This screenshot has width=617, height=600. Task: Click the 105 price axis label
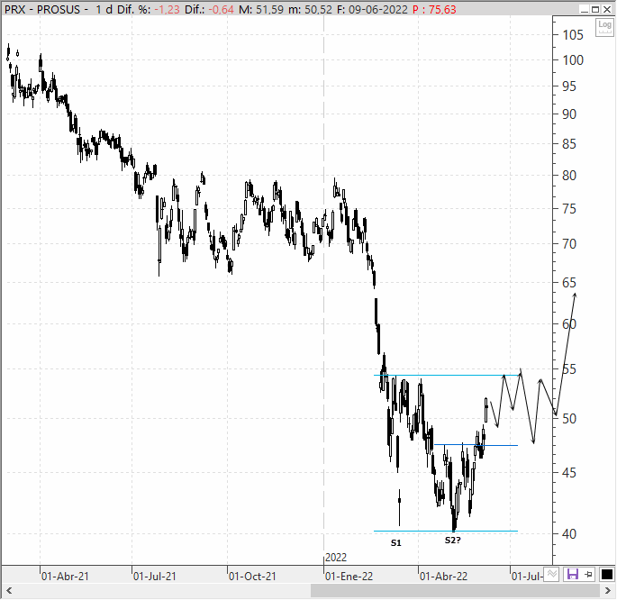[x=573, y=35]
